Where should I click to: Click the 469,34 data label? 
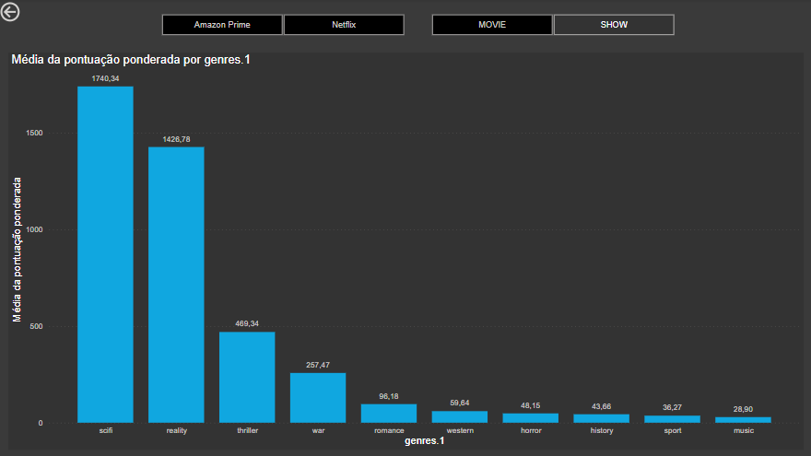pyautogui.click(x=247, y=323)
